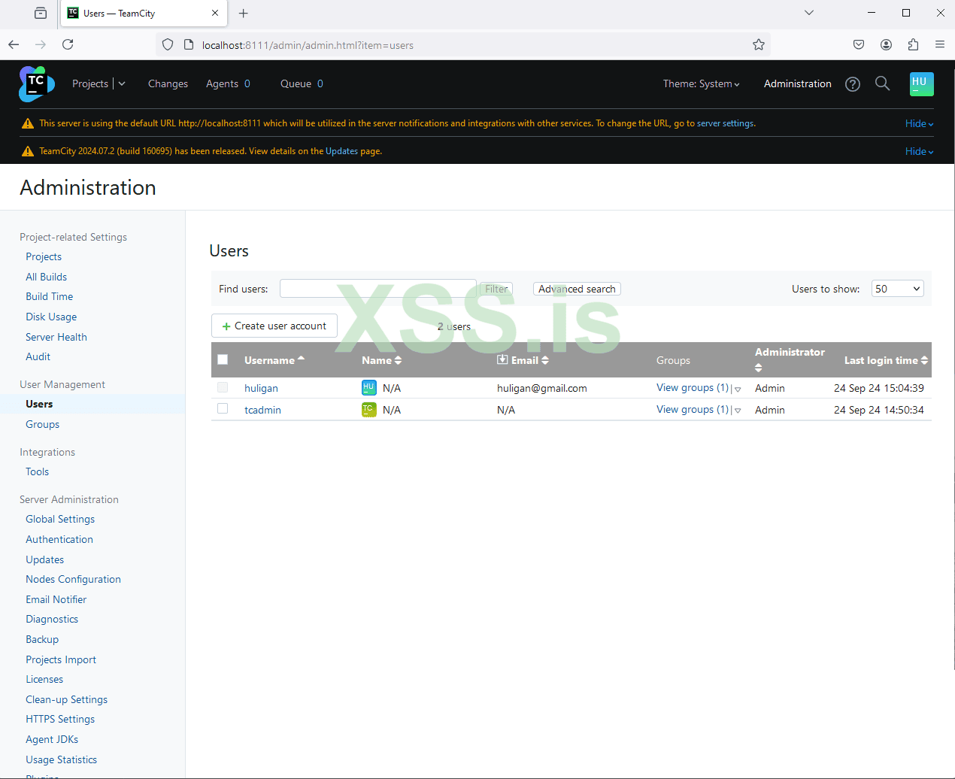The height and width of the screenshot is (779, 955).
Task: Open Changes in top navigation
Action: pyautogui.click(x=168, y=84)
